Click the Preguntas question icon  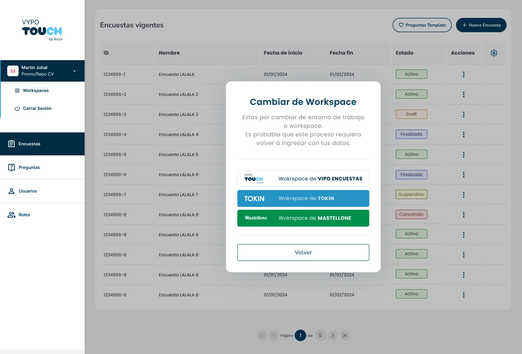(x=11, y=168)
